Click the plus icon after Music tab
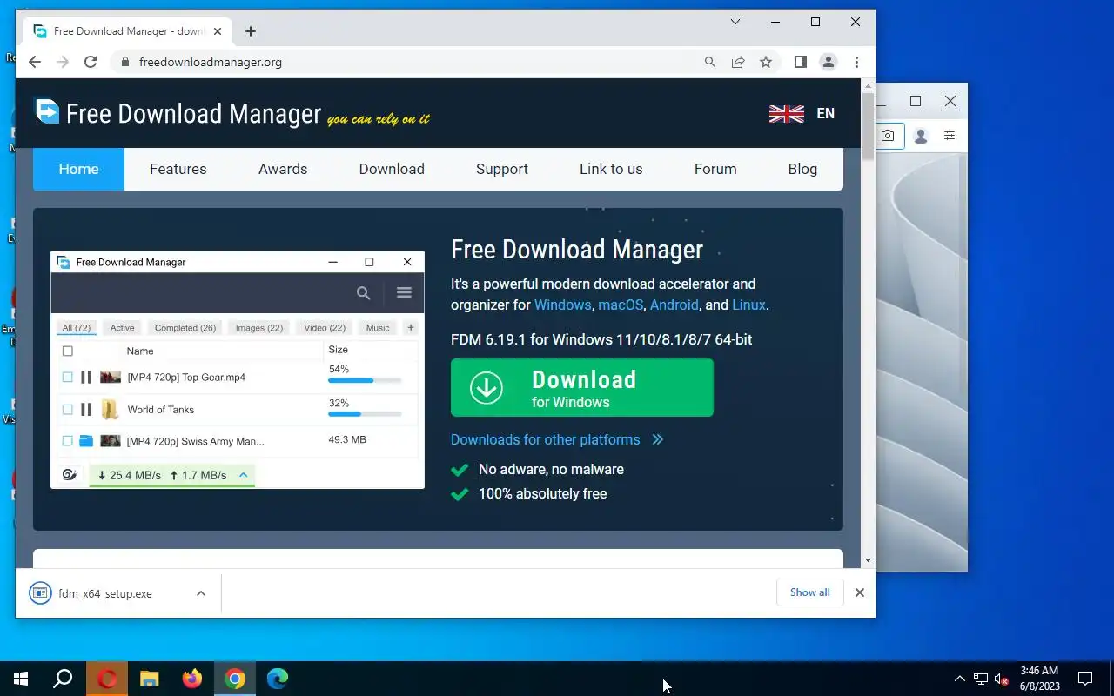This screenshot has height=696, width=1114. (x=411, y=328)
